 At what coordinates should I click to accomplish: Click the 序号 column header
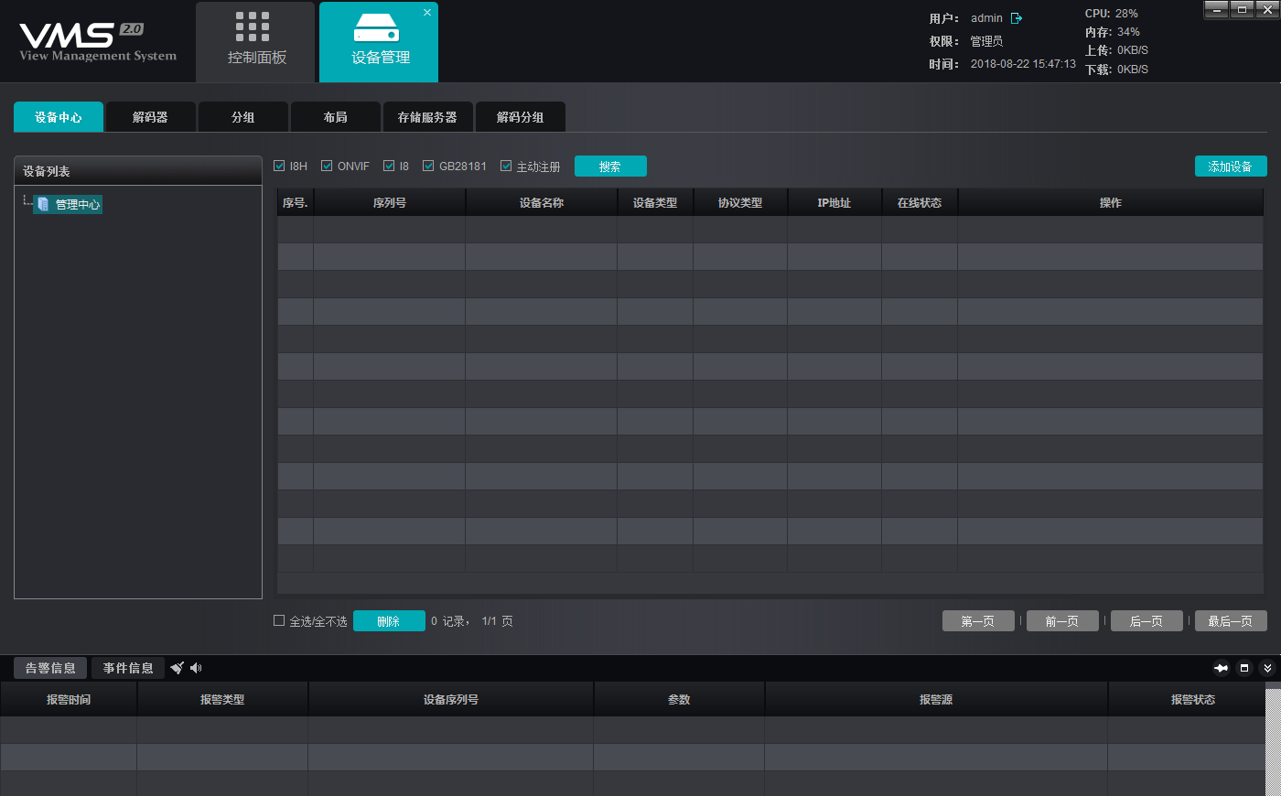pos(296,203)
